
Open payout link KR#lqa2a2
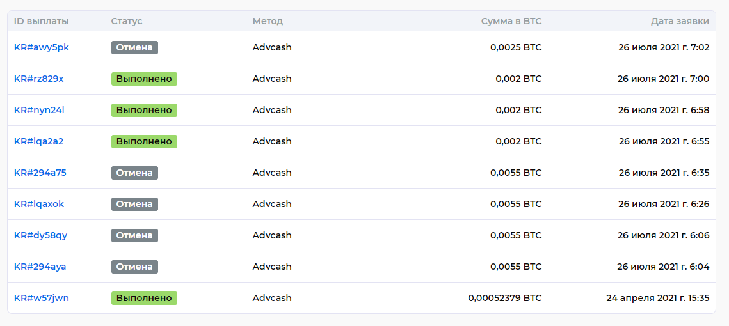(38, 141)
